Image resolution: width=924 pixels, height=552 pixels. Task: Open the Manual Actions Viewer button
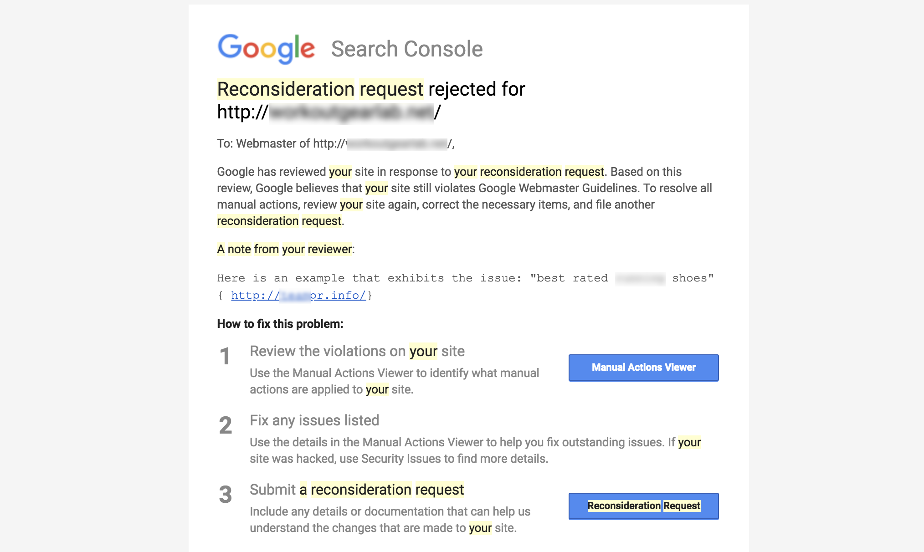643,368
